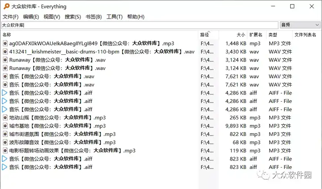
Task: Select the 波形故障音效 mp3 file name
Action: pos(62,142)
